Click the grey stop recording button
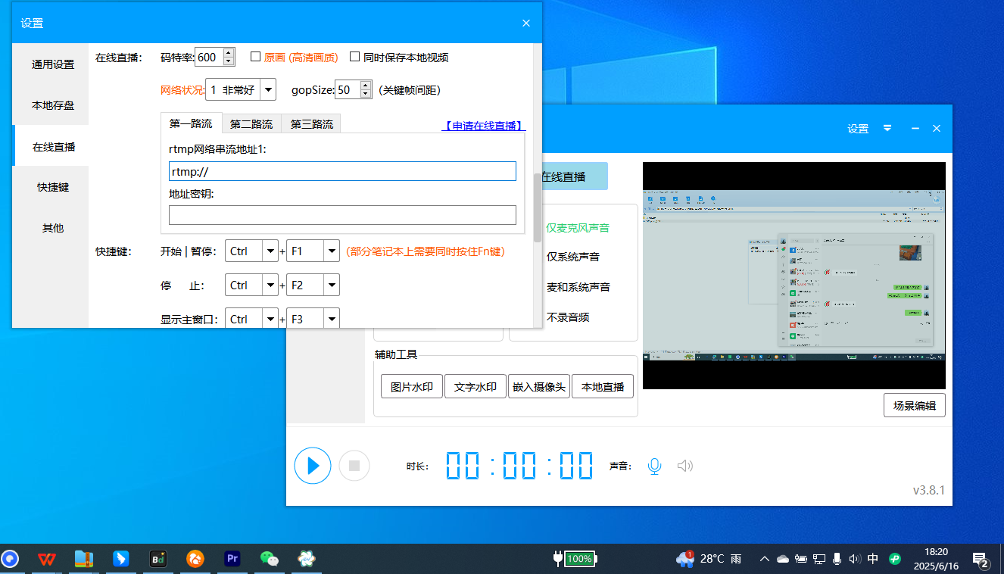This screenshot has height=574, width=1004. (354, 466)
